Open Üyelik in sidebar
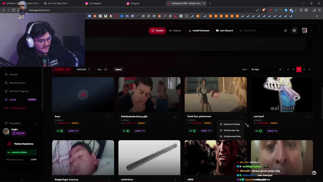The height and width of the screenshot is (182, 323). click(13, 100)
